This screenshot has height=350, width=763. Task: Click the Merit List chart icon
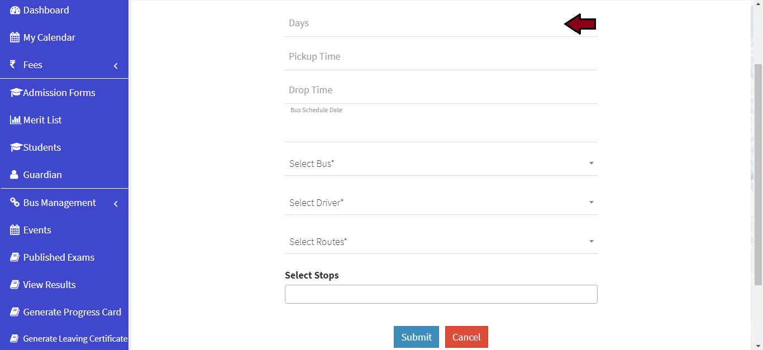pyautogui.click(x=16, y=120)
